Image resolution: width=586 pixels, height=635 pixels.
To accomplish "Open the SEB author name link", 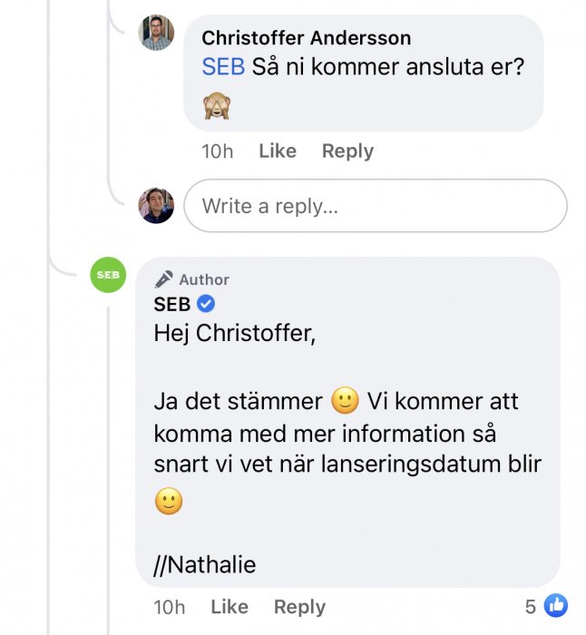I will 172,305.
